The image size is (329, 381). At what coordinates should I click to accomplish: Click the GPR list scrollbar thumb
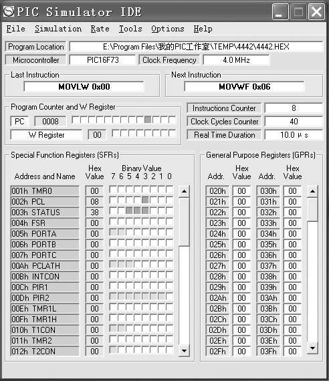point(312,209)
